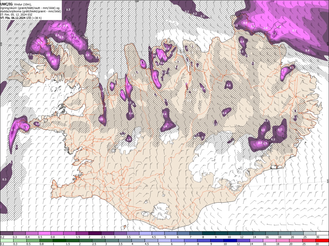Select the 'VT: Fös. 06.12.2024 17Z (+38 h)' line
Image resolution: width=329 pixels, height=246 pixels.
[x=21, y=18]
